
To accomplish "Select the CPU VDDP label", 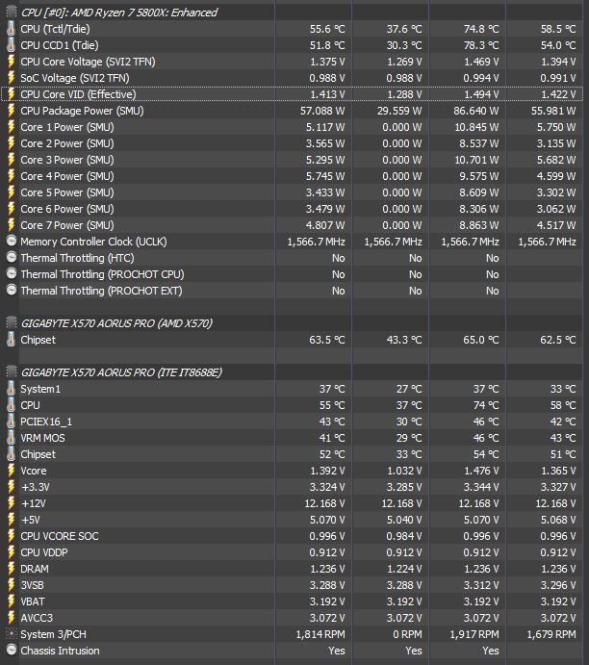I will [44, 552].
